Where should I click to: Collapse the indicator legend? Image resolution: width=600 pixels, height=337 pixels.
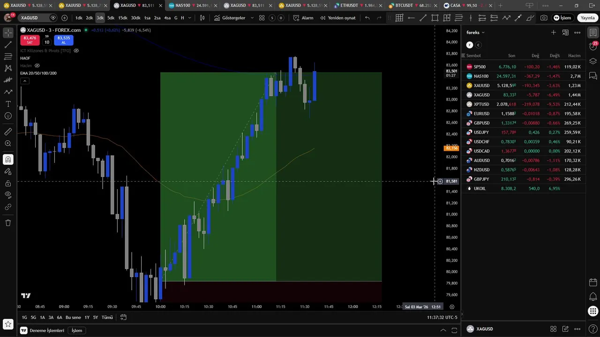[24, 81]
